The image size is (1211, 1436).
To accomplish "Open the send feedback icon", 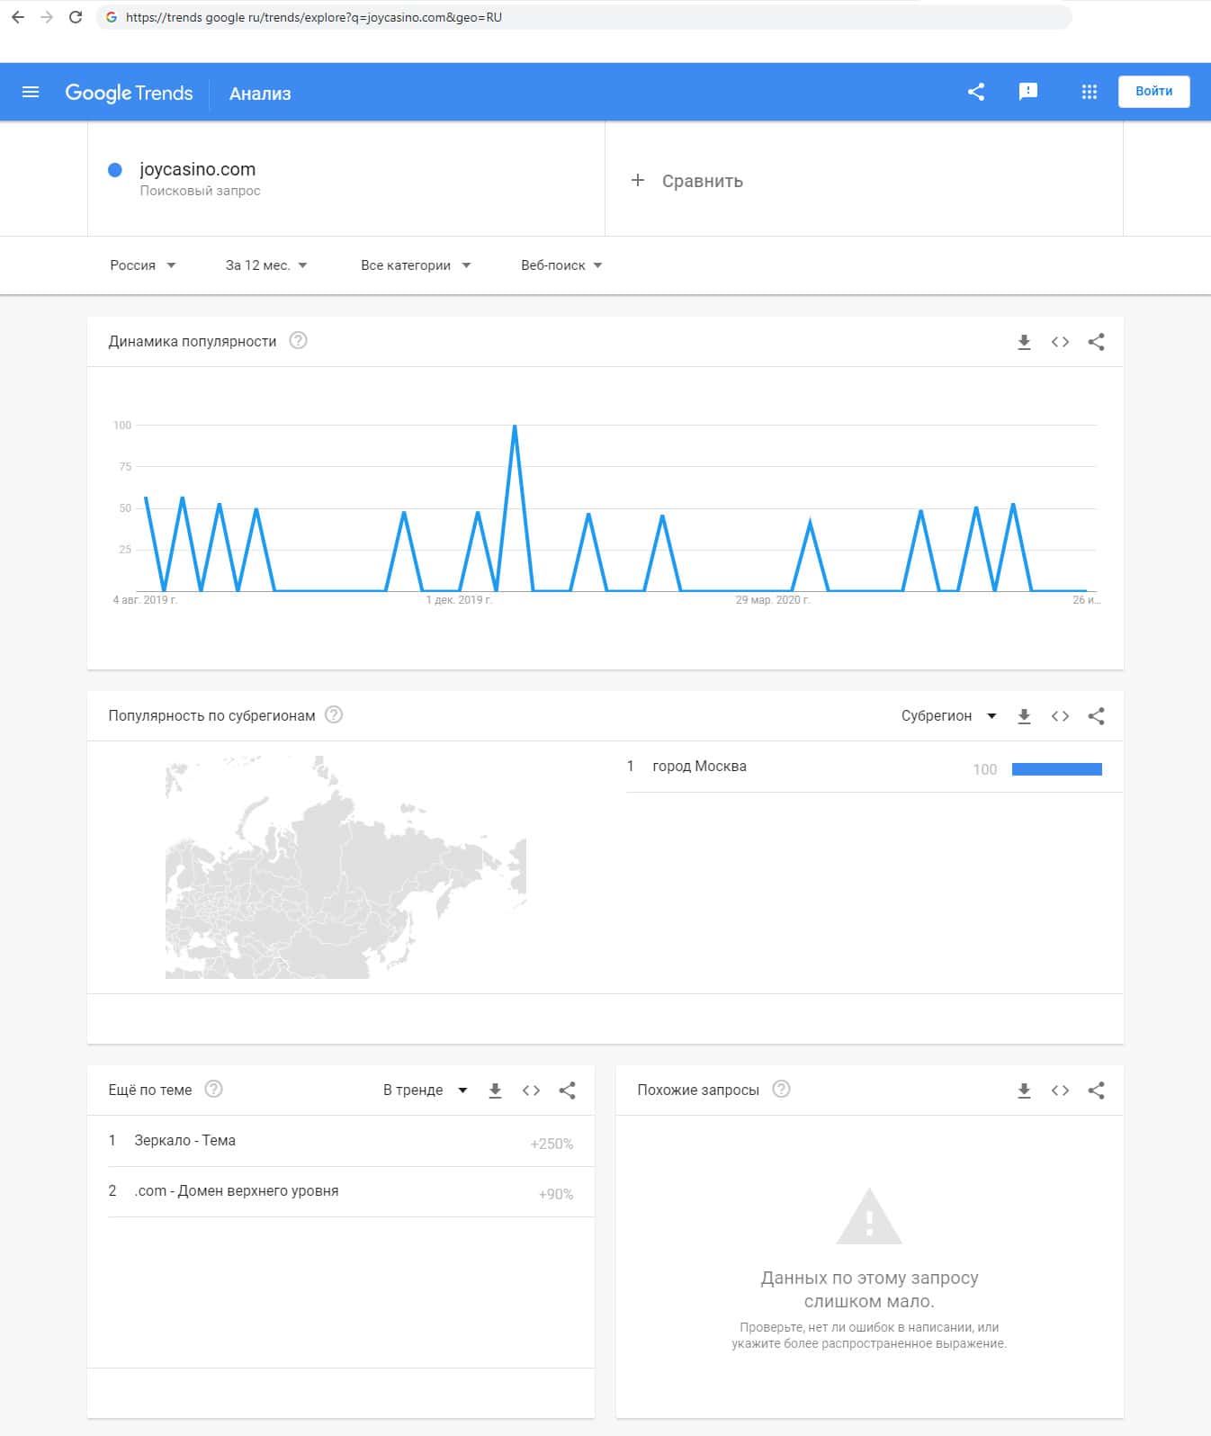I will (1027, 92).
